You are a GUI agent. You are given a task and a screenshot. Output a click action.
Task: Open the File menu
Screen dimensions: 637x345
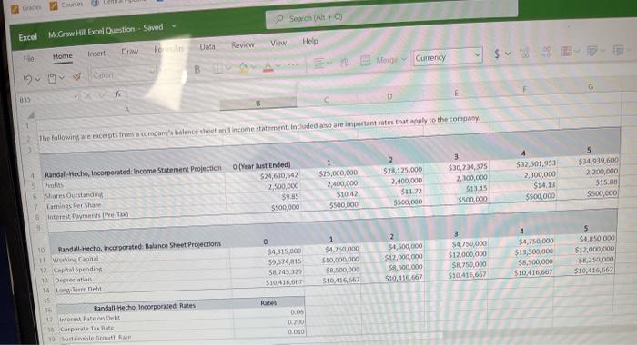29,59
